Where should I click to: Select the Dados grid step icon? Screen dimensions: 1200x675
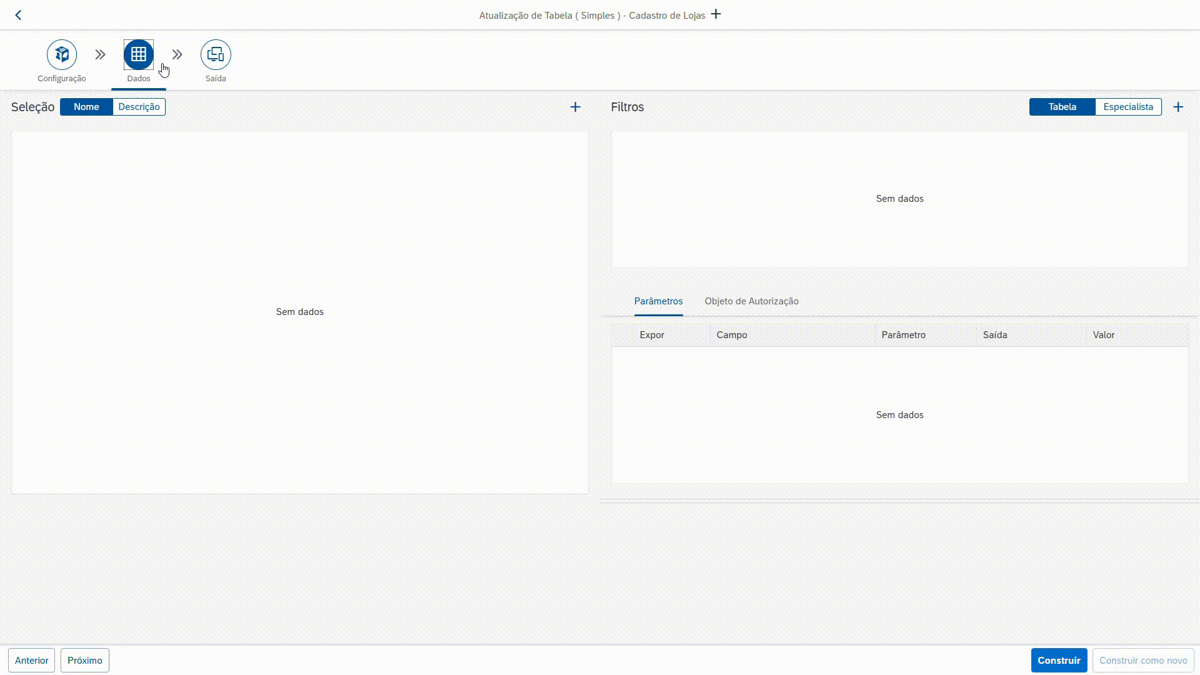(138, 55)
